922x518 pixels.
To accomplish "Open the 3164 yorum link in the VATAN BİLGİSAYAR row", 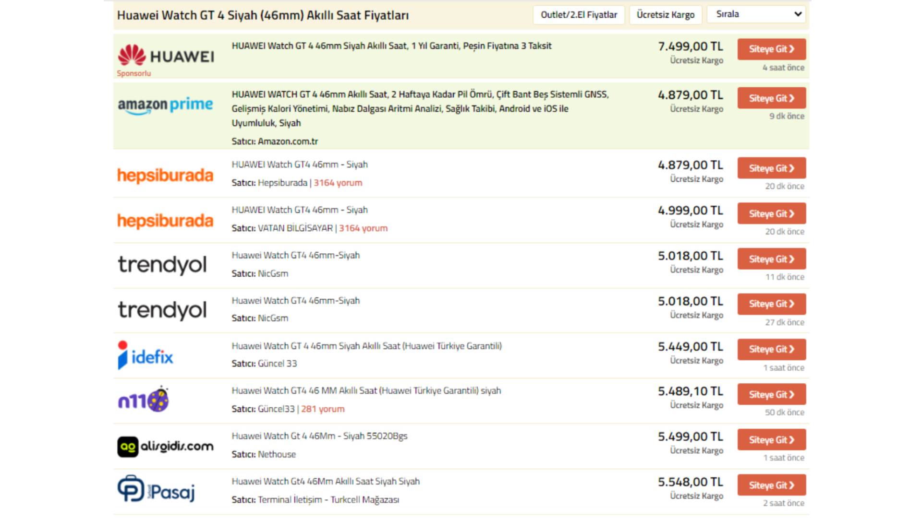I will pyautogui.click(x=364, y=228).
